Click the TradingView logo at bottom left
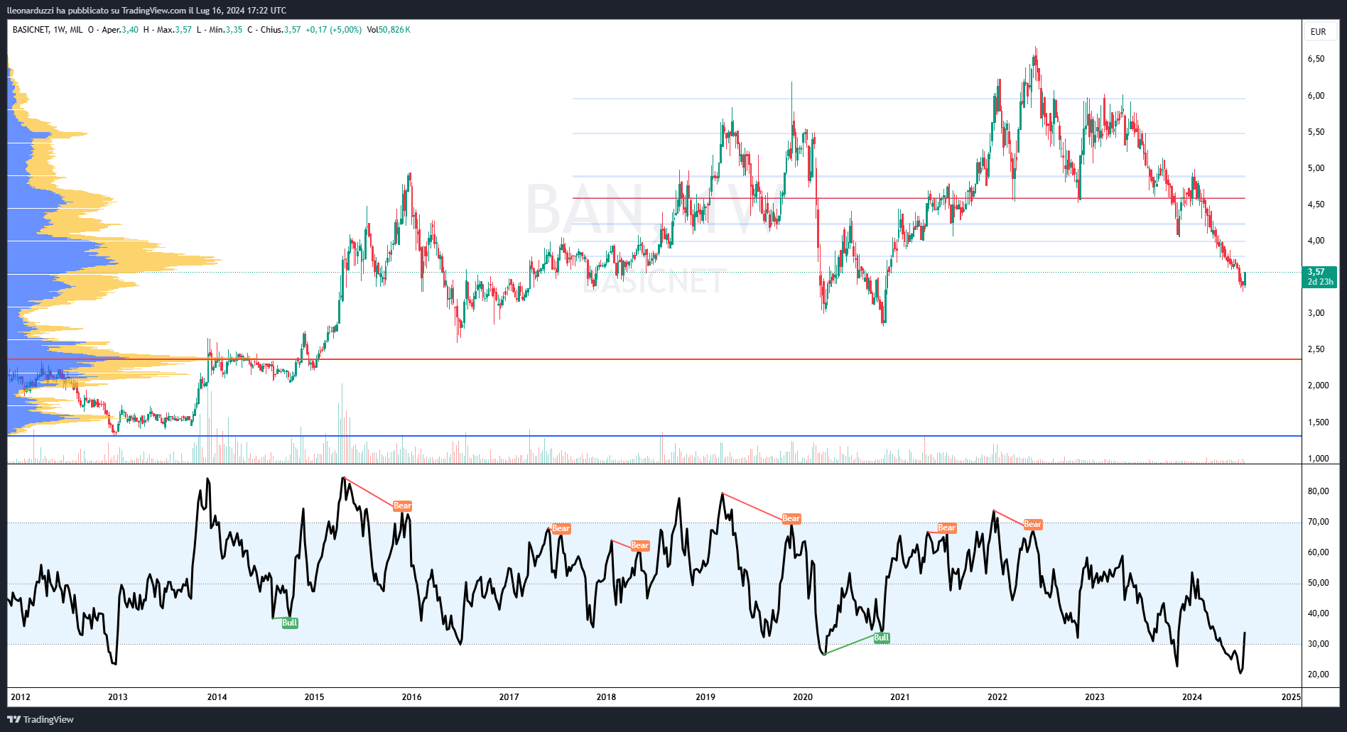Viewport: 1347px width, 732px height. (x=40, y=719)
